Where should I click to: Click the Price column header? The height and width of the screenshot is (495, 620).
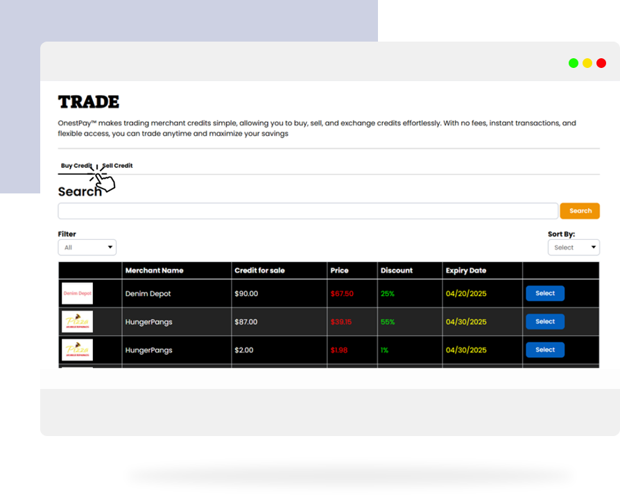point(340,270)
